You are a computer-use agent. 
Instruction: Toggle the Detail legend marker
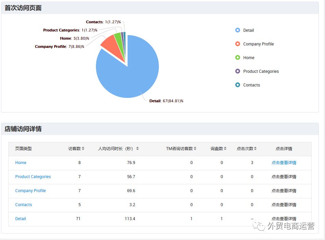pyautogui.click(x=238, y=30)
